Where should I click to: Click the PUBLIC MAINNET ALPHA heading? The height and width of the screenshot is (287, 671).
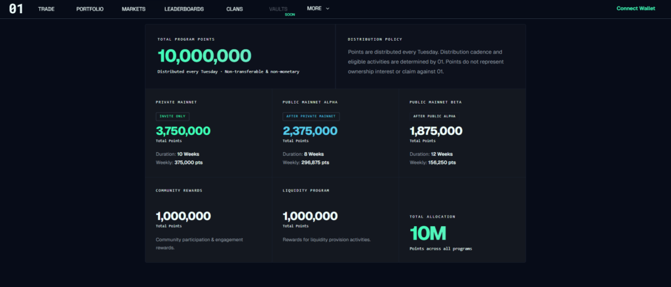[x=310, y=103]
